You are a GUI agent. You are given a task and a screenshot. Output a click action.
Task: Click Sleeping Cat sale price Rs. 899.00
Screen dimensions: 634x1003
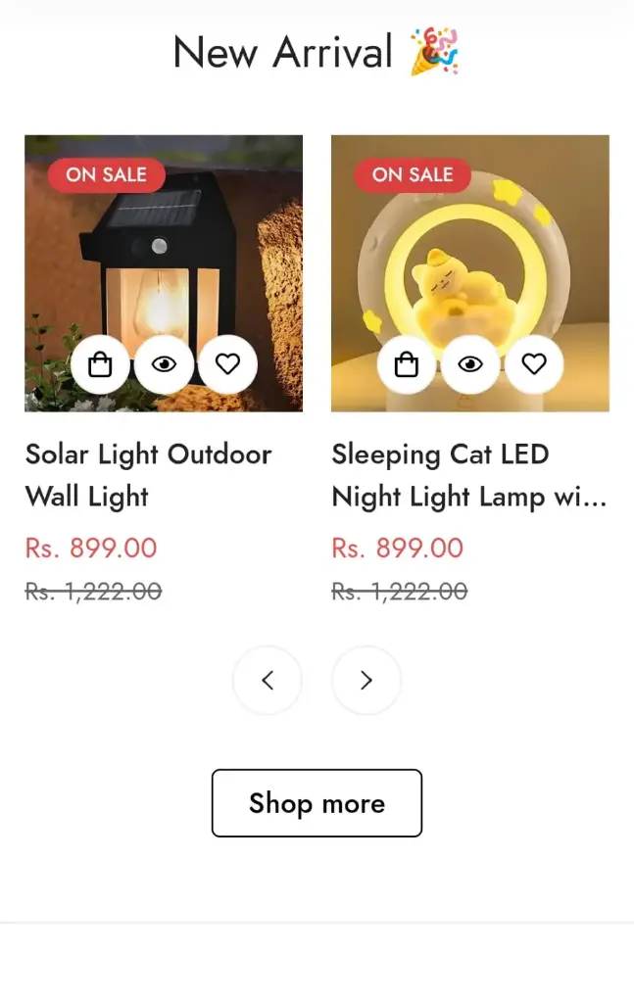coord(398,548)
